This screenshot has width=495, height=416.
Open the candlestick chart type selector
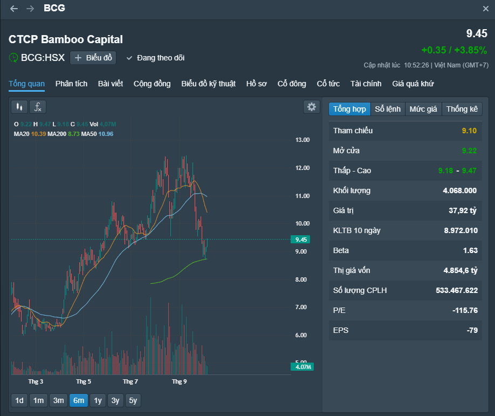click(x=19, y=107)
